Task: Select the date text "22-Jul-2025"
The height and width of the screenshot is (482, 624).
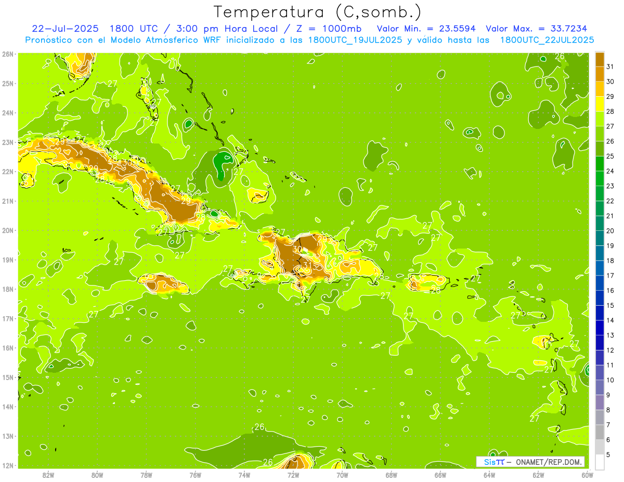Action: coord(64,29)
